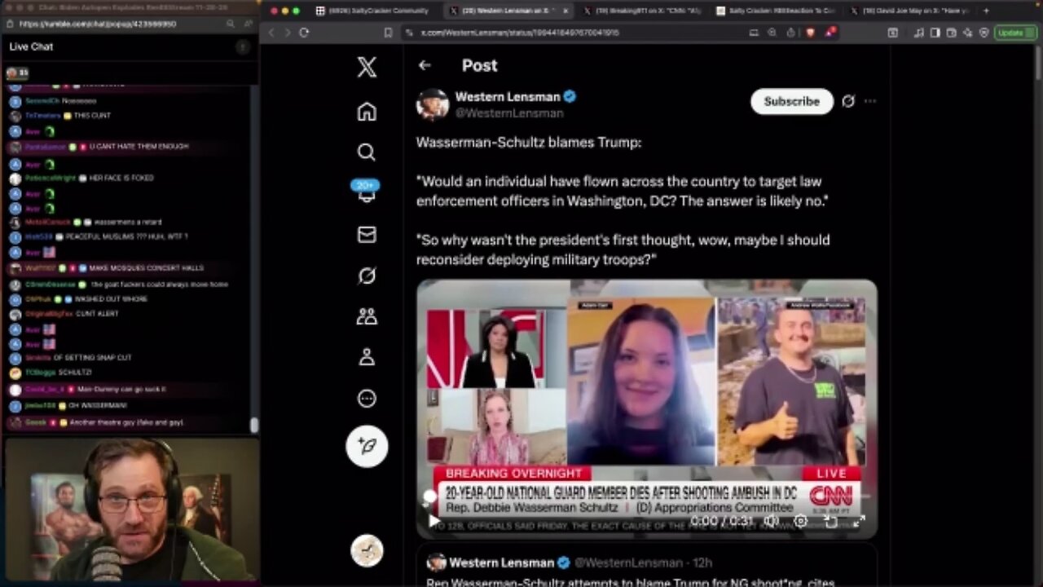Open a new browser tab

coord(986,11)
